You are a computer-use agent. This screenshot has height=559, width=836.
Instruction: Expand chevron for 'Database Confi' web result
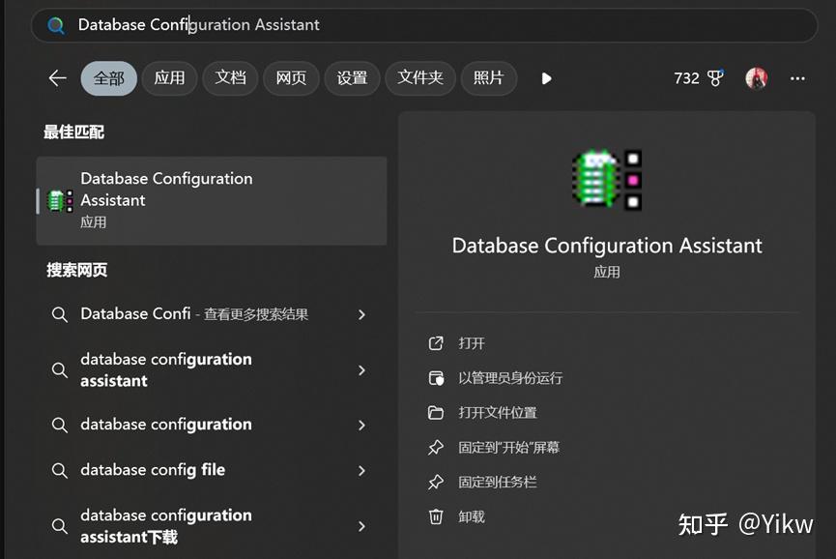[x=362, y=314]
